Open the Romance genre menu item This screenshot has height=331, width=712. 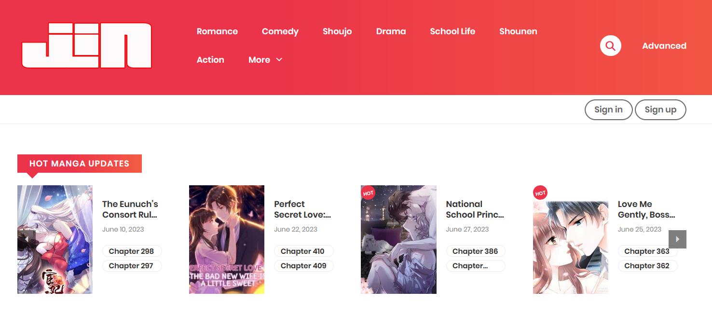(x=217, y=31)
